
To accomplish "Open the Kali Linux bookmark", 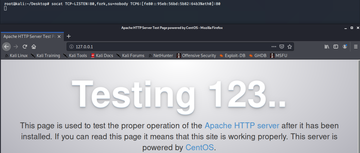I will [16, 56].
